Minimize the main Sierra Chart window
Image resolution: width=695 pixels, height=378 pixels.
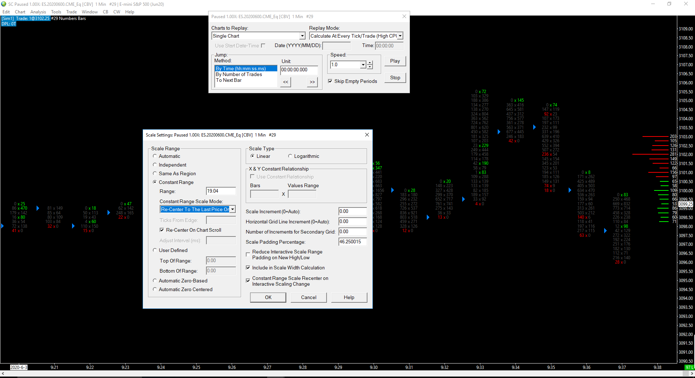tap(653, 4)
